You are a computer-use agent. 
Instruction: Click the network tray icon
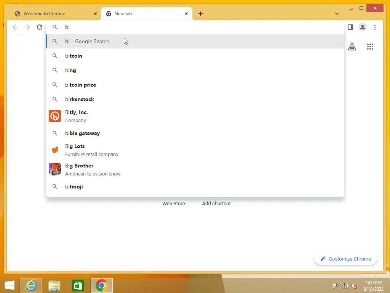[345, 285]
